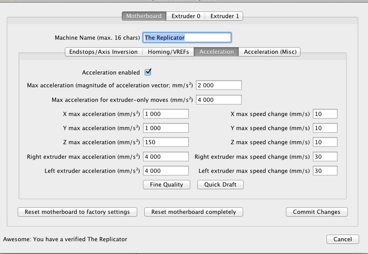Click the Machine Name text field
This screenshot has height=254, width=368.
[x=187, y=37]
